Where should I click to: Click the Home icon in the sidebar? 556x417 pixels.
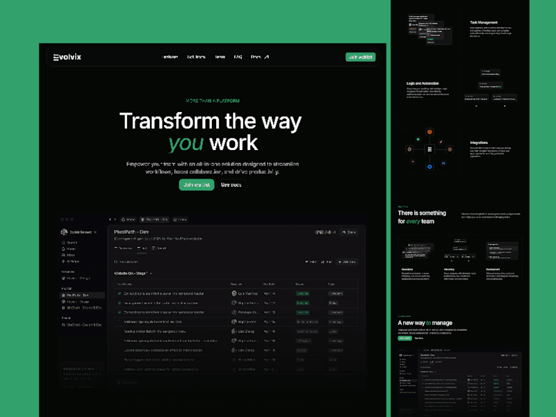63,249
